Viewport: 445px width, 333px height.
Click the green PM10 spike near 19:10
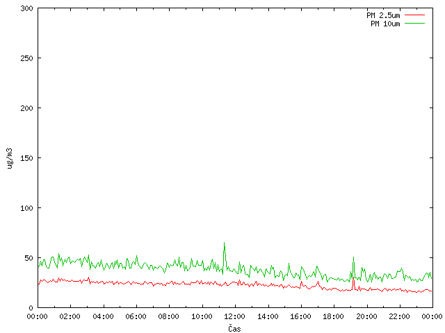353,257
